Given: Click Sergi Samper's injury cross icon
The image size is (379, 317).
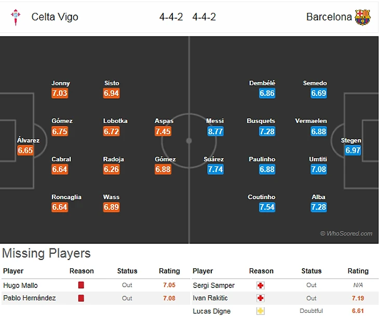Looking at the screenshot, I should 261,285.
